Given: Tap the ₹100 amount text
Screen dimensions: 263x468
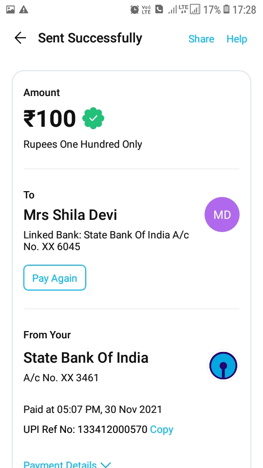Looking at the screenshot, I should pyautogui.click(x=50, y=118).
